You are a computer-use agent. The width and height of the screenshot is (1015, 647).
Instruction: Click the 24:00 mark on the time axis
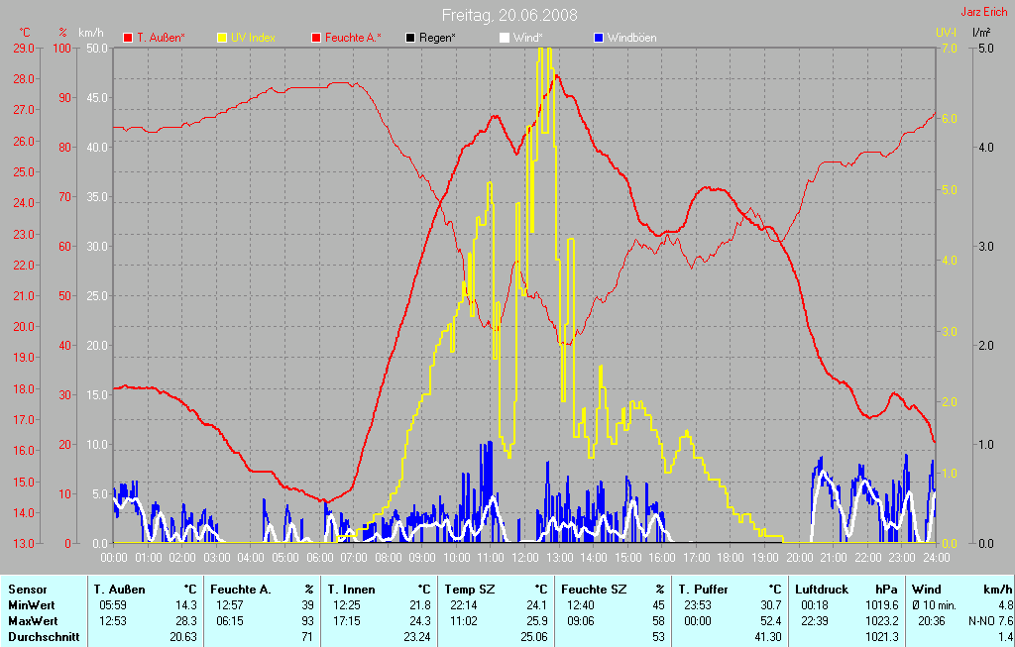[x=936, y=558]
